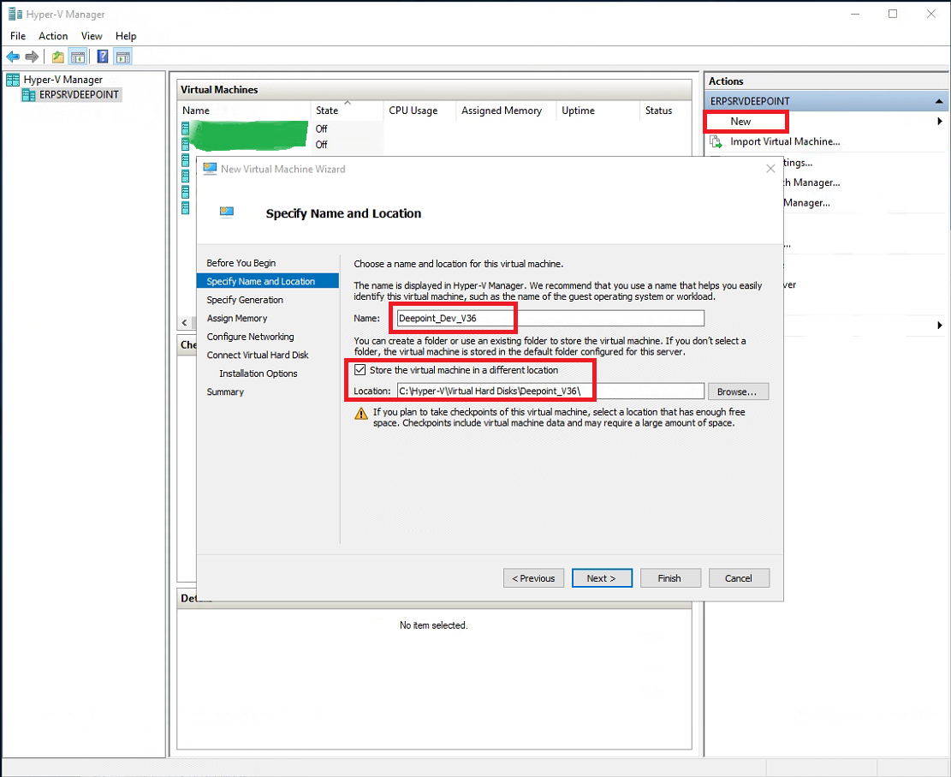Click Cancel in the wizard
Viewport: 951px width, 777px height.
739,578
